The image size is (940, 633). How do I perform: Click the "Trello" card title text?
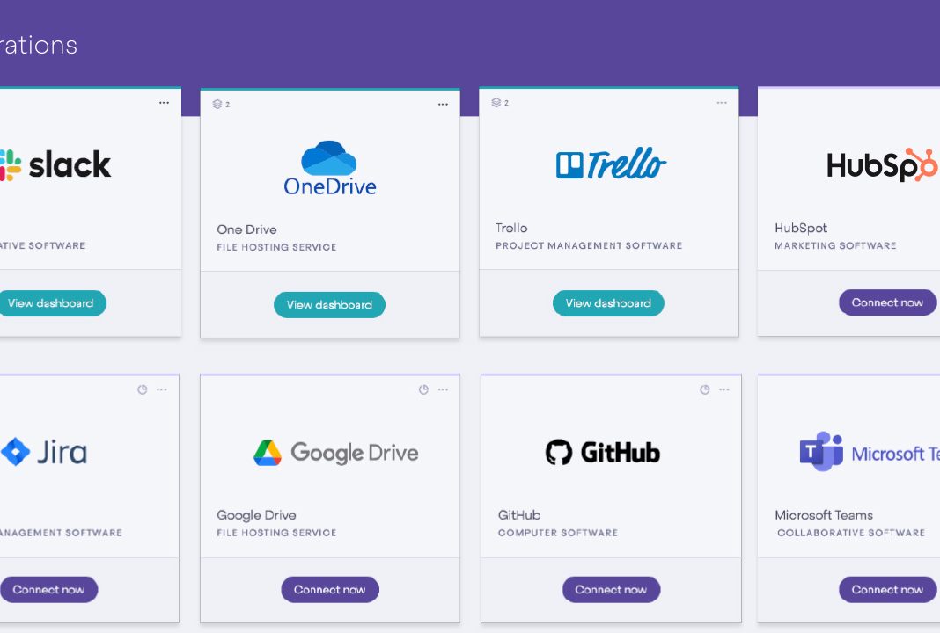tap(511, 228)
